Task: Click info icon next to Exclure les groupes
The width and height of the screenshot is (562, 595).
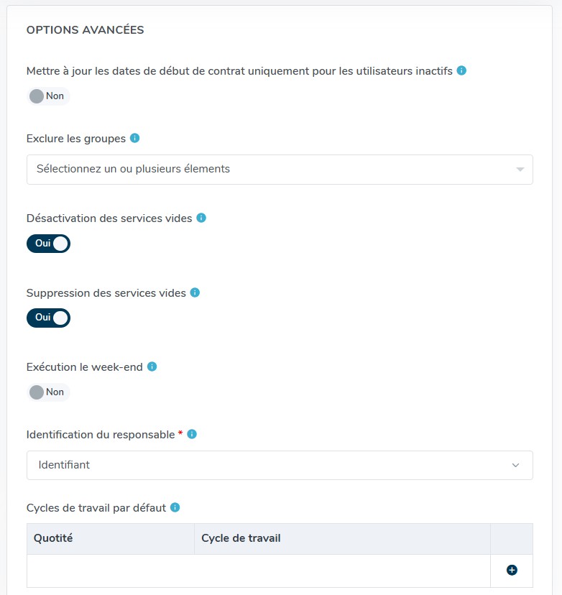Action: (x=135, y=138)
